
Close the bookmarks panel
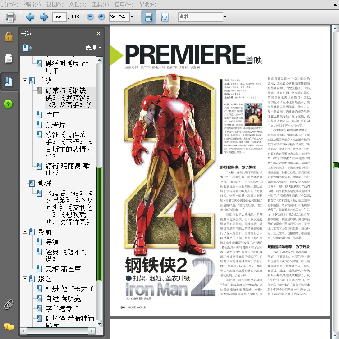pos(98,33)
